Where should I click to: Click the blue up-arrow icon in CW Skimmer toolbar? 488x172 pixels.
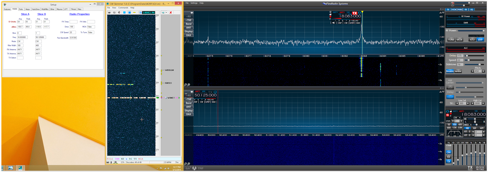(124, 12)
